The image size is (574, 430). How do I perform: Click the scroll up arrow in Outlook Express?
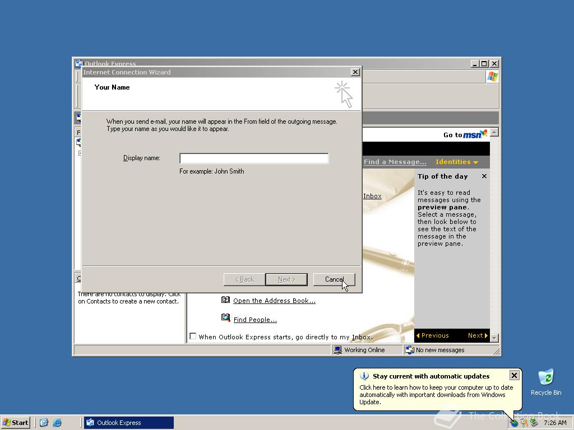pos(494,132)
